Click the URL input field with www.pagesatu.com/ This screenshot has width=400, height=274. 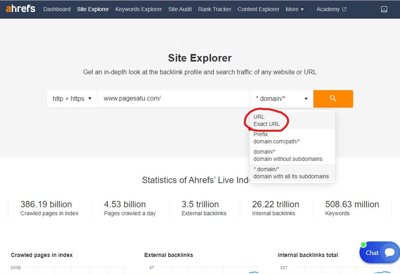tap(173, 98)
